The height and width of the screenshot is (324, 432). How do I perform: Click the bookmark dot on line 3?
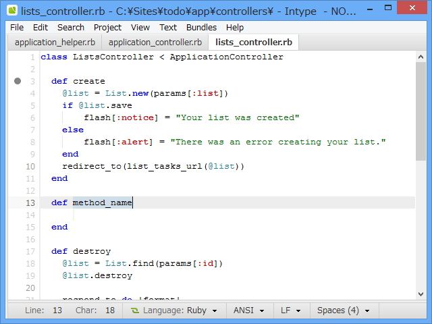(18, 81)
